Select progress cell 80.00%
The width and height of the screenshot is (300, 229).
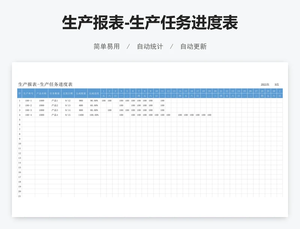click(x=94, y=110)
